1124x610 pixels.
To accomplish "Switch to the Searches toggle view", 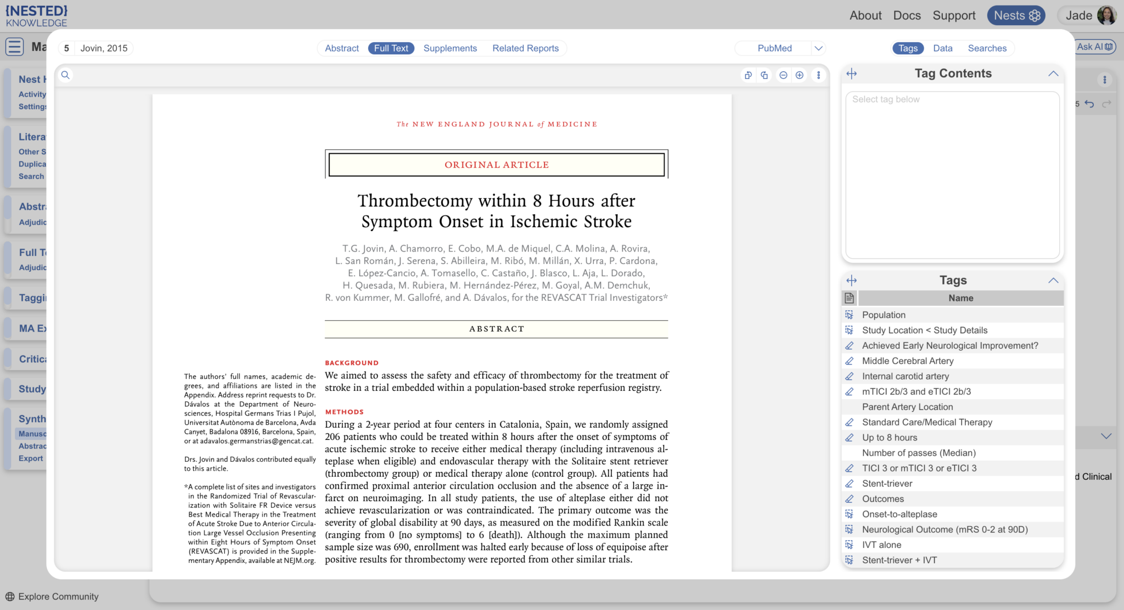I will (987, 48).
